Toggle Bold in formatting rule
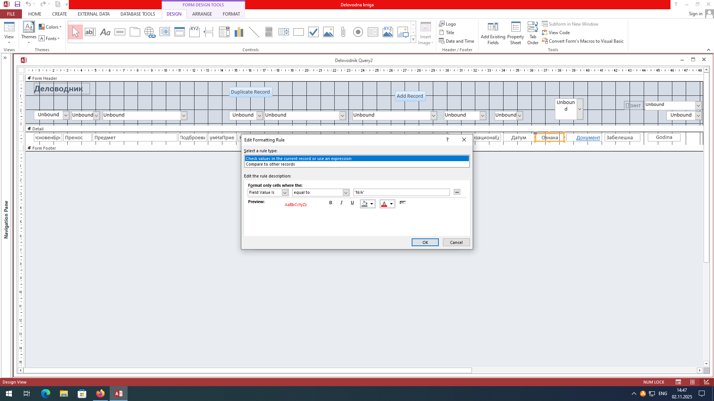 (x=331, y=203)
